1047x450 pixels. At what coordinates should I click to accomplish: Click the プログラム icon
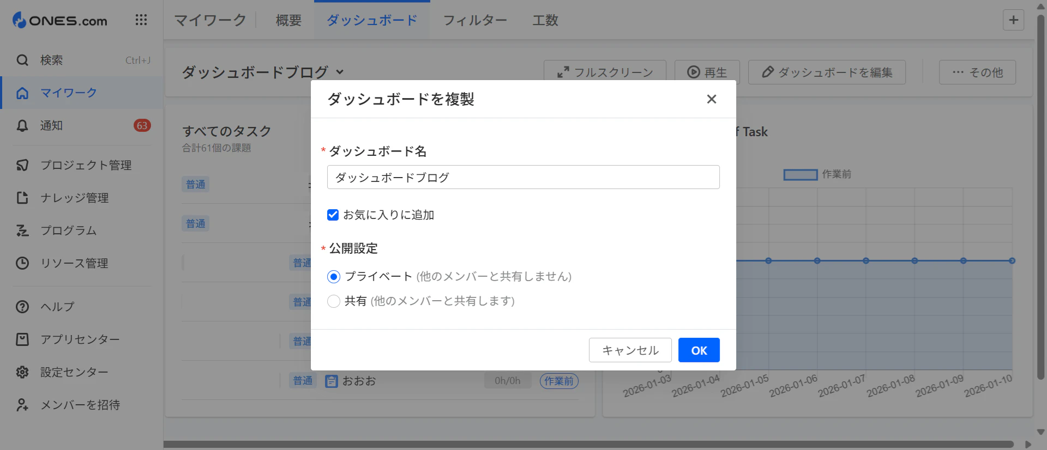click(22, 230)
